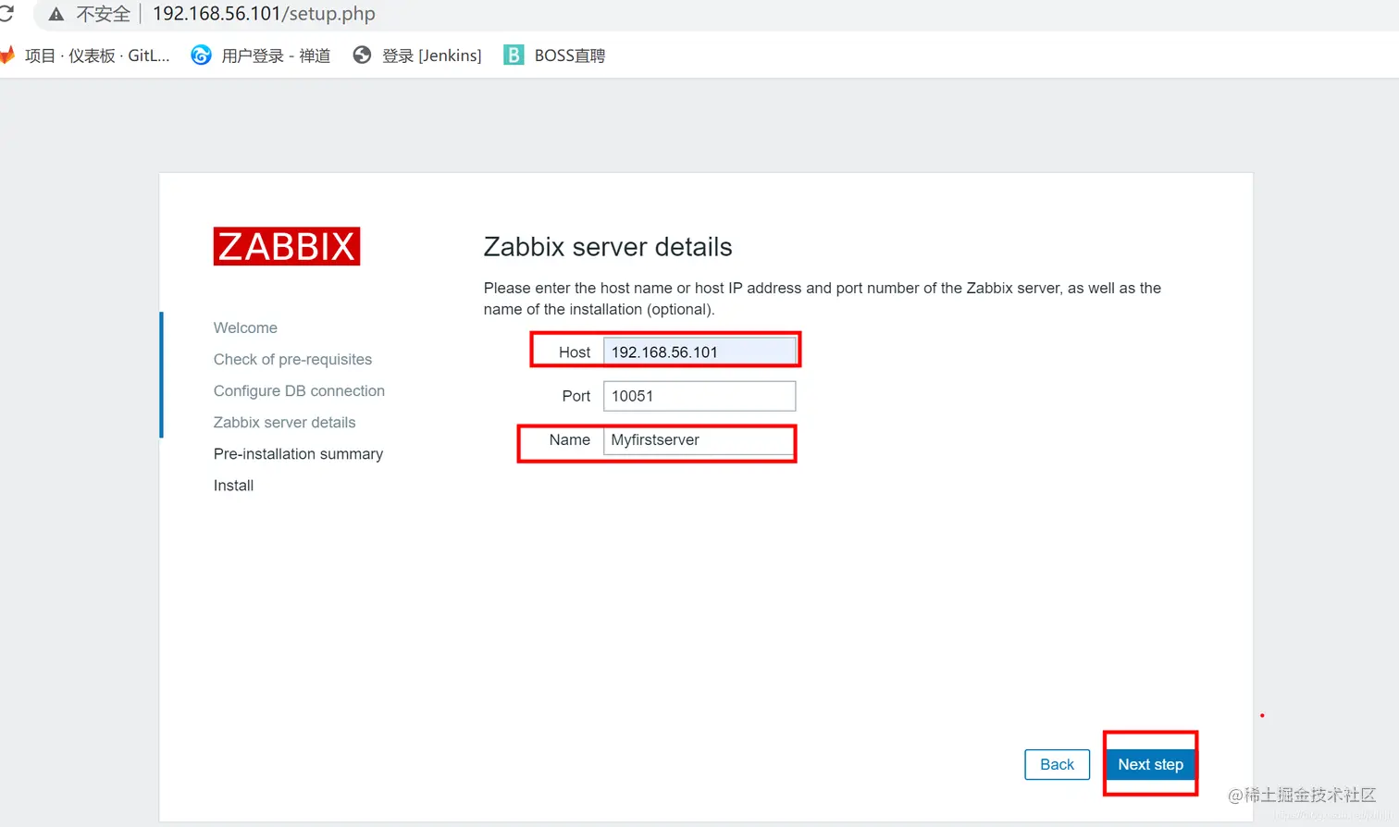
Task: Click the browser reload icon
Action: [x=6, y=14]
